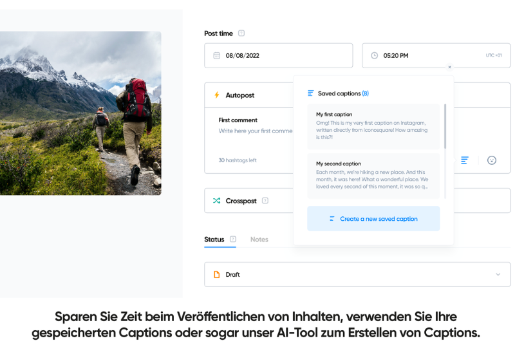Expand the Draft status dropdown
This screenshot has width=515, height=354.
tap(498, 275)
